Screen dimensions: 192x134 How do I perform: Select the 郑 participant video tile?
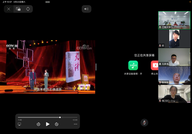[x=174, y=39]
